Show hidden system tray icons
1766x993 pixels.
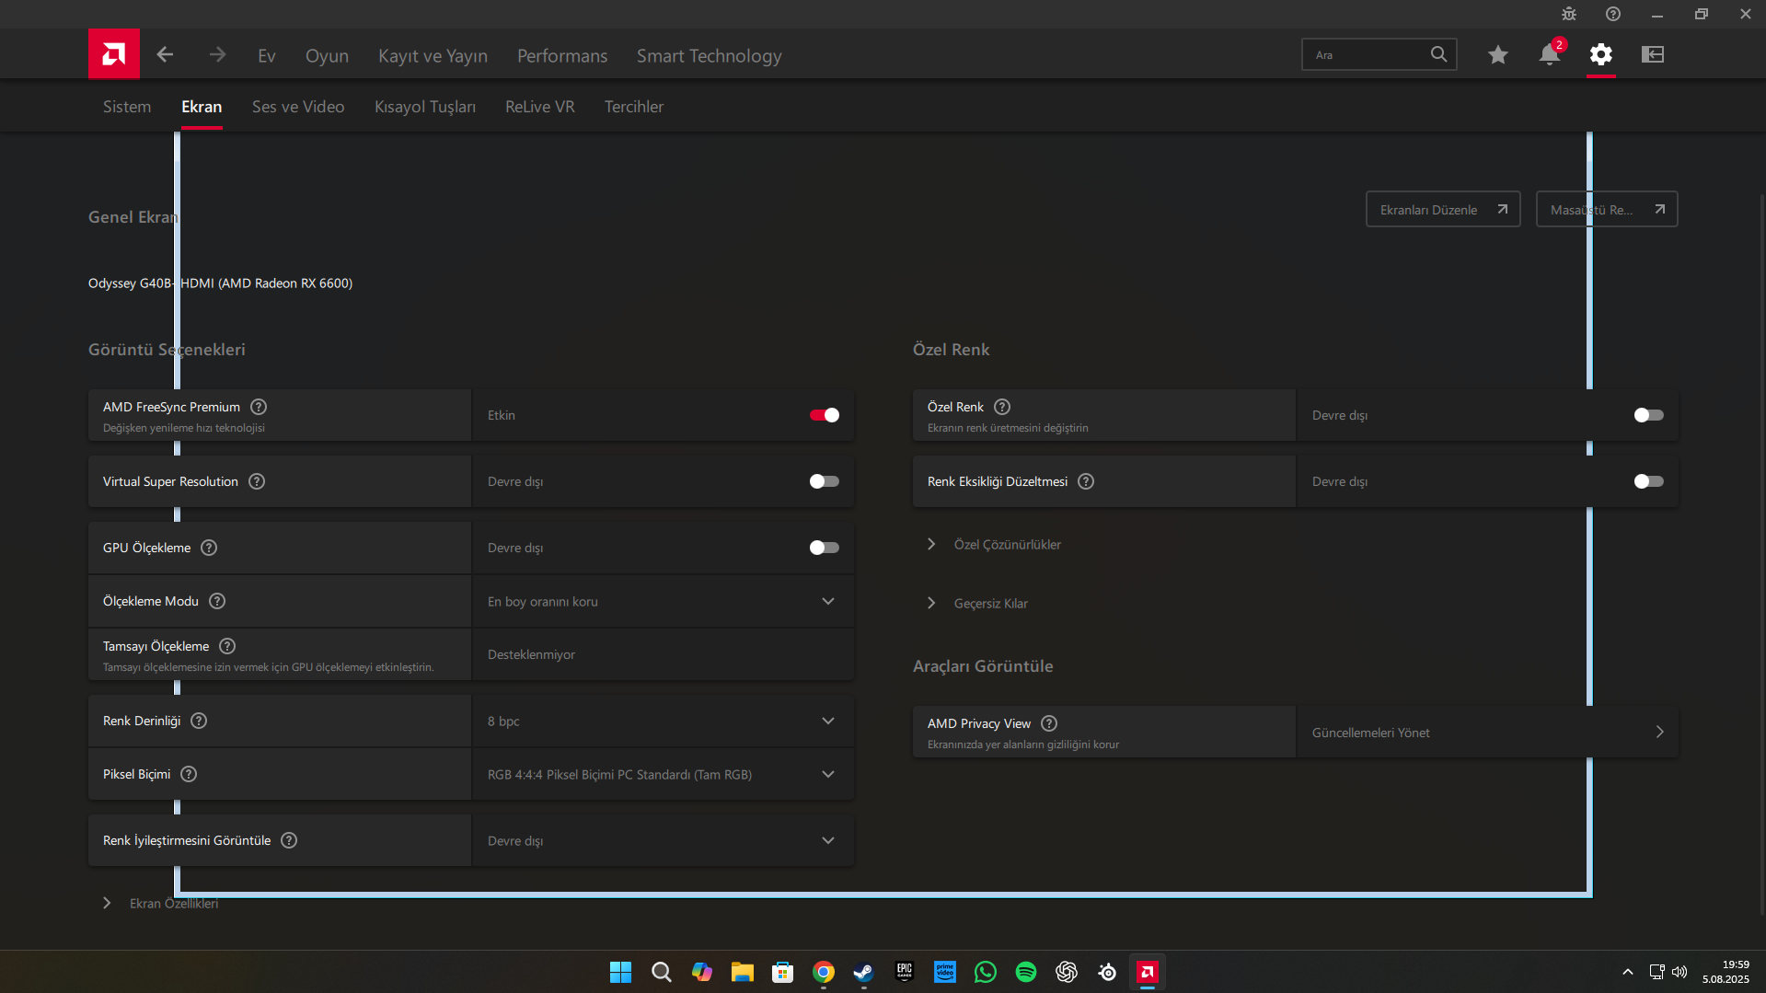(x=1628, y=972)
